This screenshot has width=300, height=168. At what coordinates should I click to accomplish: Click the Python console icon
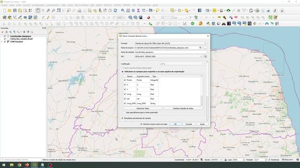208,24
